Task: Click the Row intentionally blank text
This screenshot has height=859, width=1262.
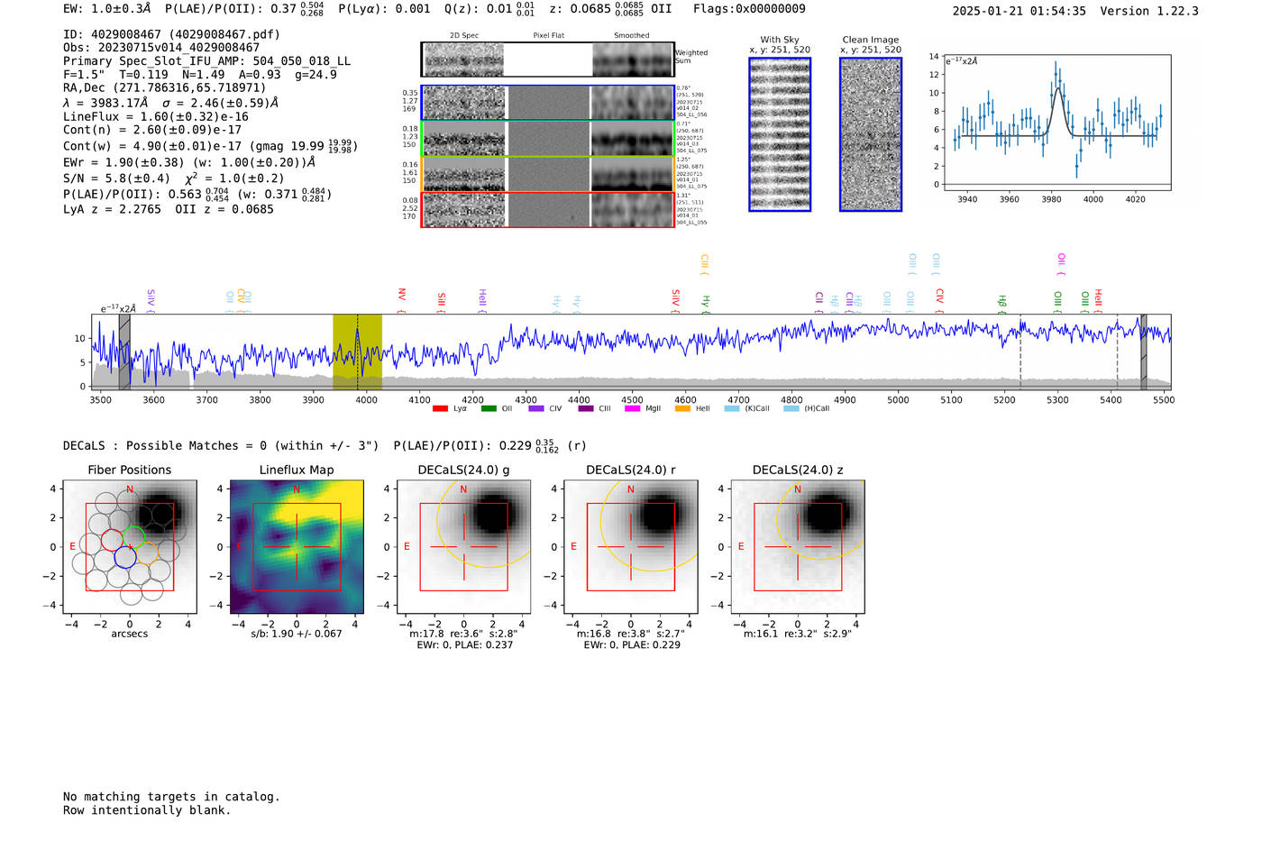Action: pyautogui.click(x=147, y=810)
